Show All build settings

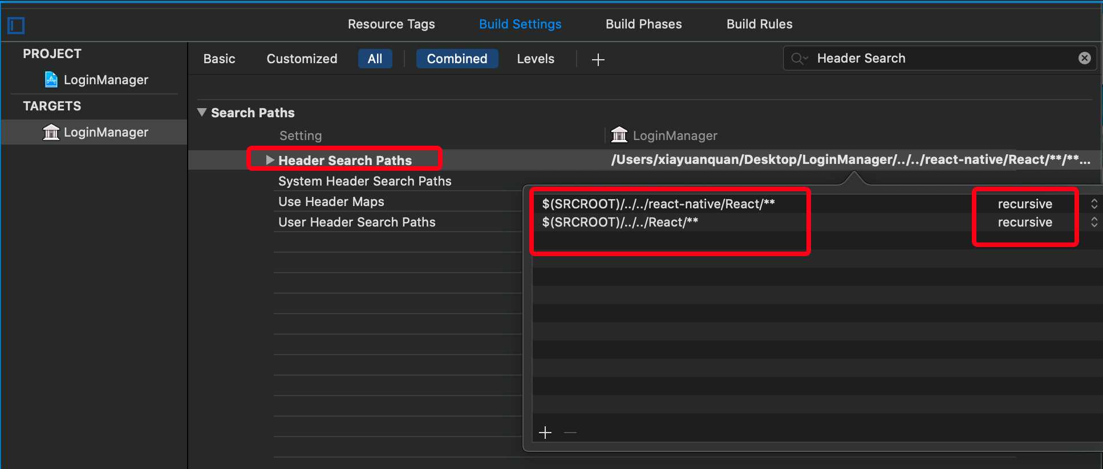click(375, 59)
